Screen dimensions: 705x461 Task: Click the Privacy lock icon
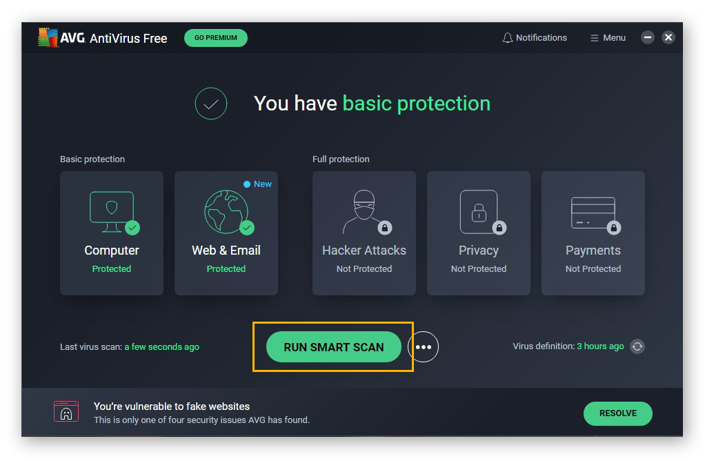(478, 210)
